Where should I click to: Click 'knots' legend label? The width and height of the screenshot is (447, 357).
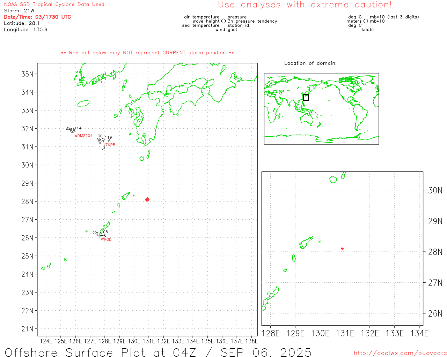[367, 30]
